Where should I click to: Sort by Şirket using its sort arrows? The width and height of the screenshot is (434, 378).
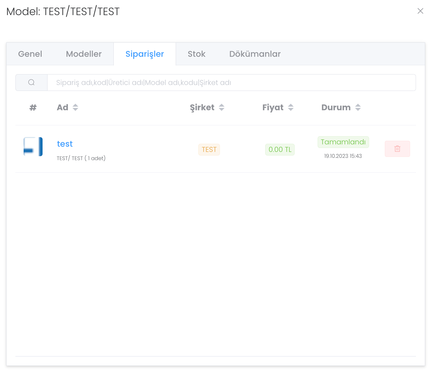222,107
